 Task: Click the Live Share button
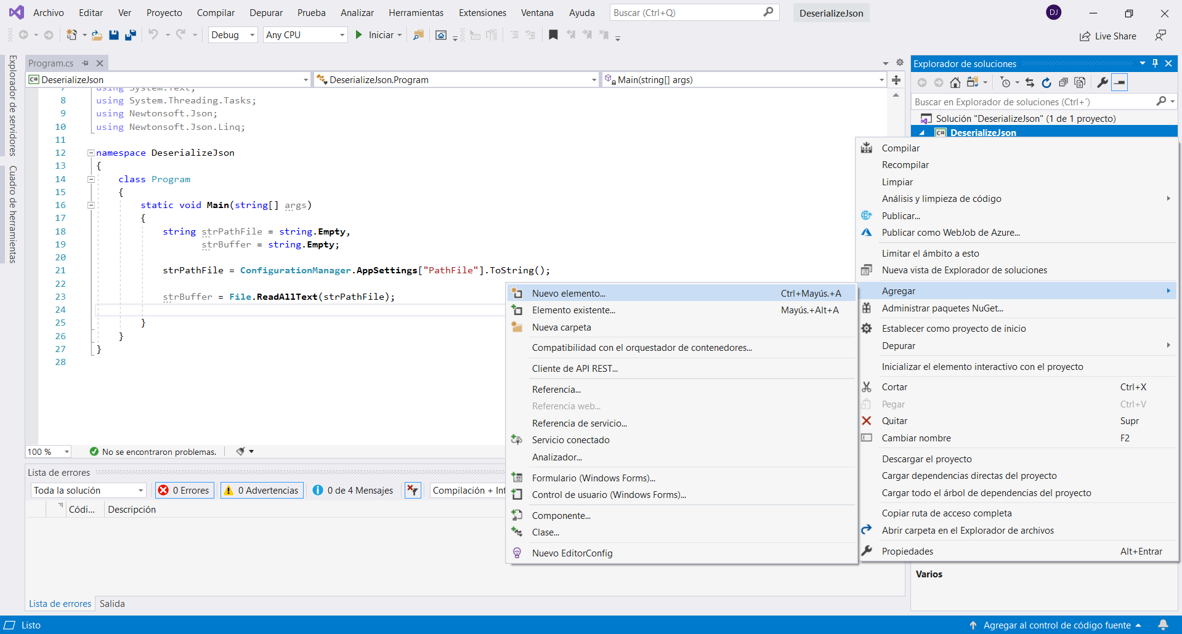click(x=1108, y=36)
